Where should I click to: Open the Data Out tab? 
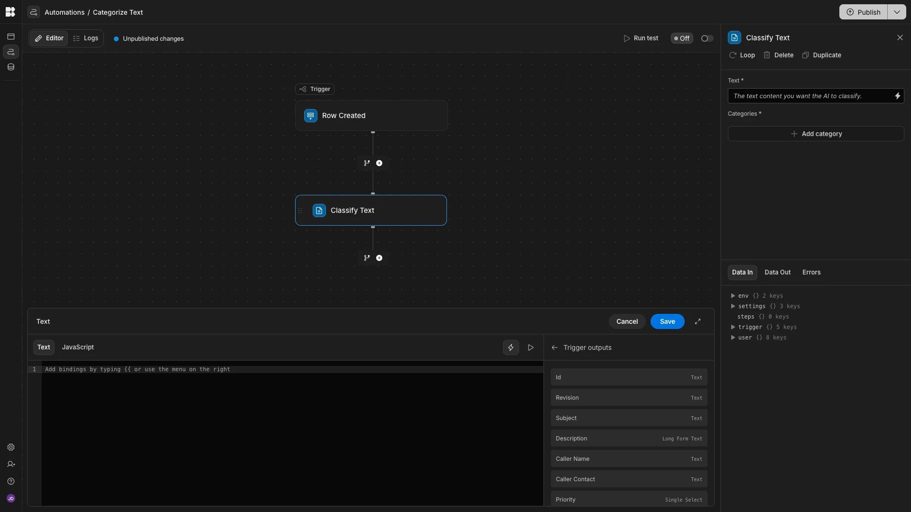777,272
